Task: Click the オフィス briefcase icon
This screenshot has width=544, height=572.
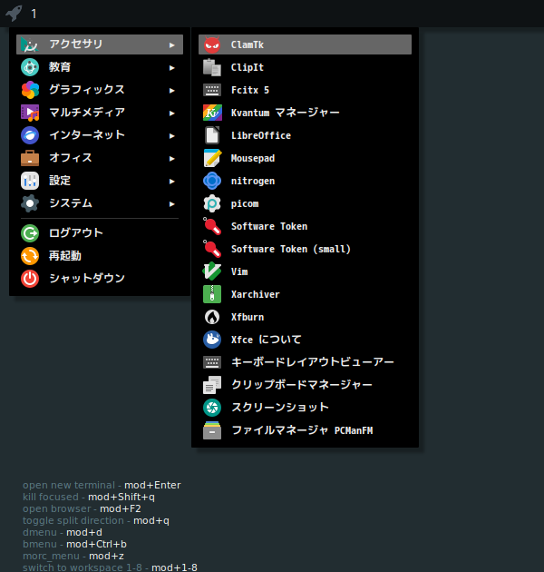Action: (30, 158)
